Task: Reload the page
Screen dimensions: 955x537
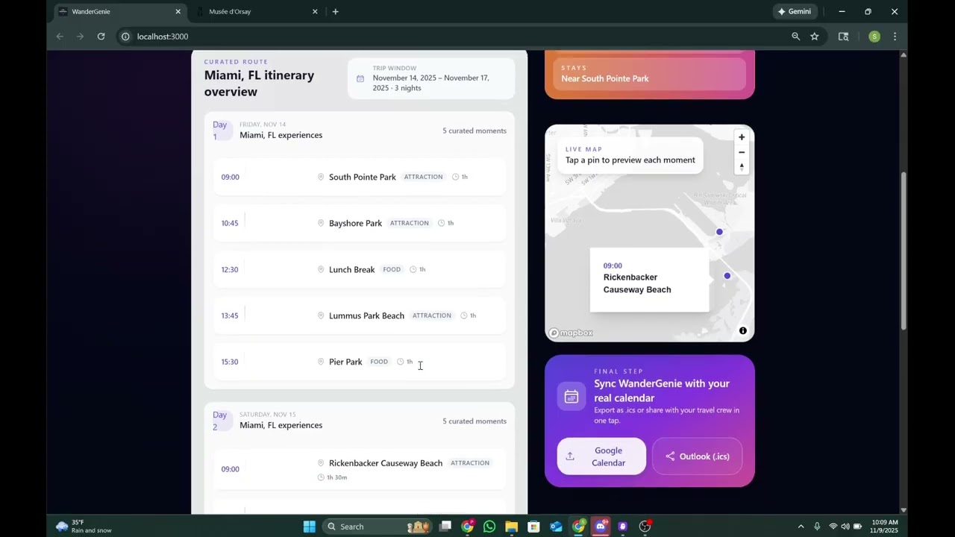Action: pyautogui.click(x=101, y=37)
